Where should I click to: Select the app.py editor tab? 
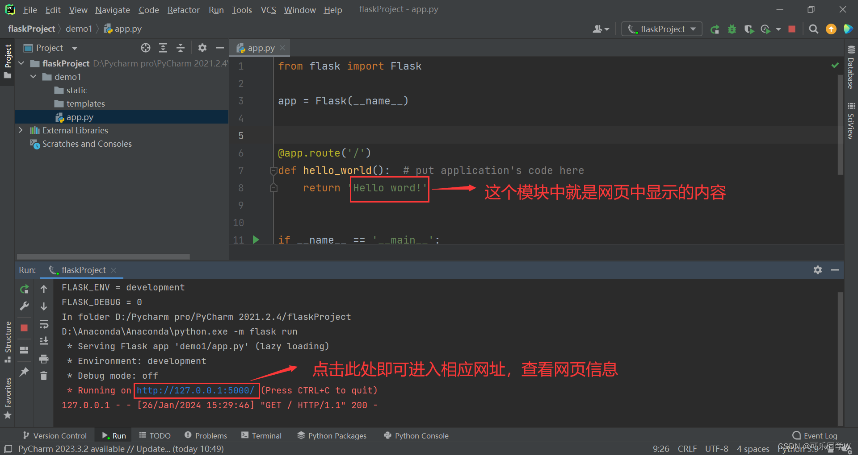click(260, 48)
